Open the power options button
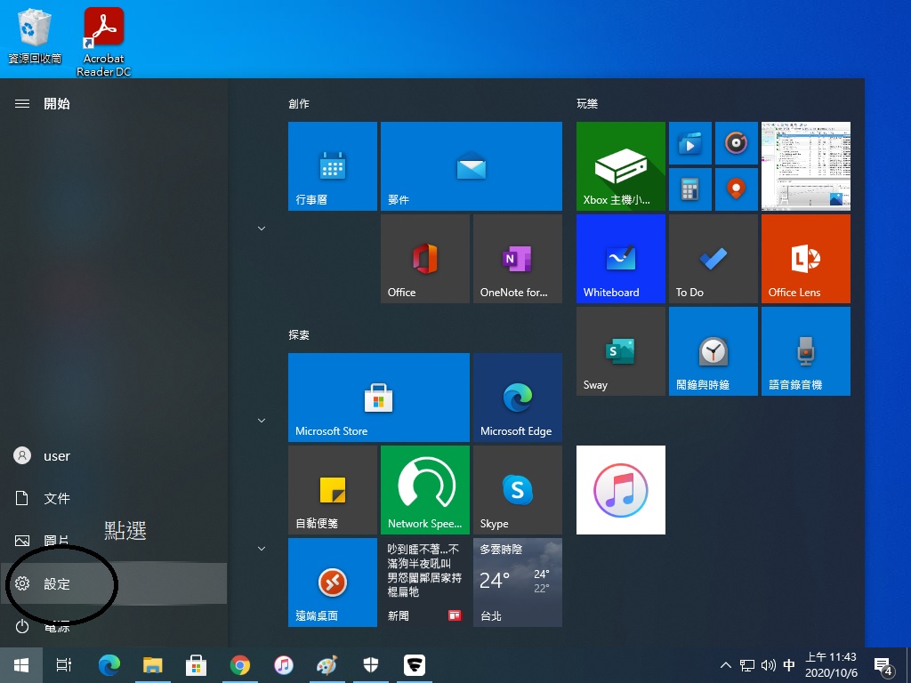The image size is (911, 683). pyautogui.click(x=113, y=626)
